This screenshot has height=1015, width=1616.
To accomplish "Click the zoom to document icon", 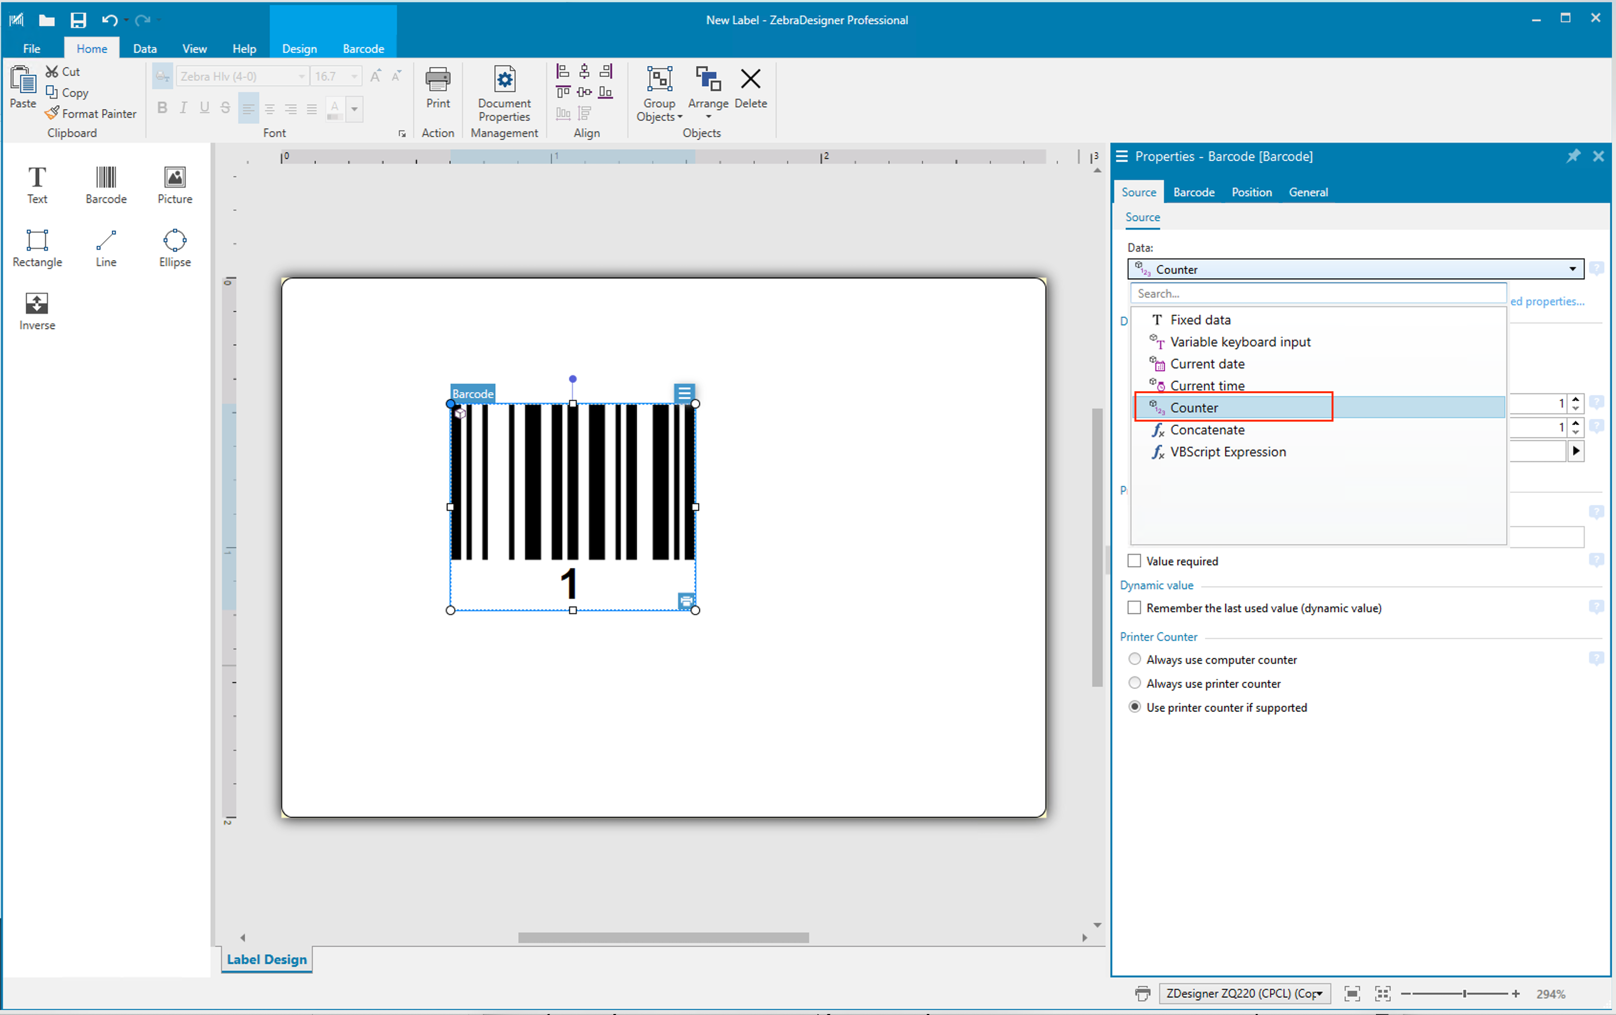I will tap(1351, 994).
